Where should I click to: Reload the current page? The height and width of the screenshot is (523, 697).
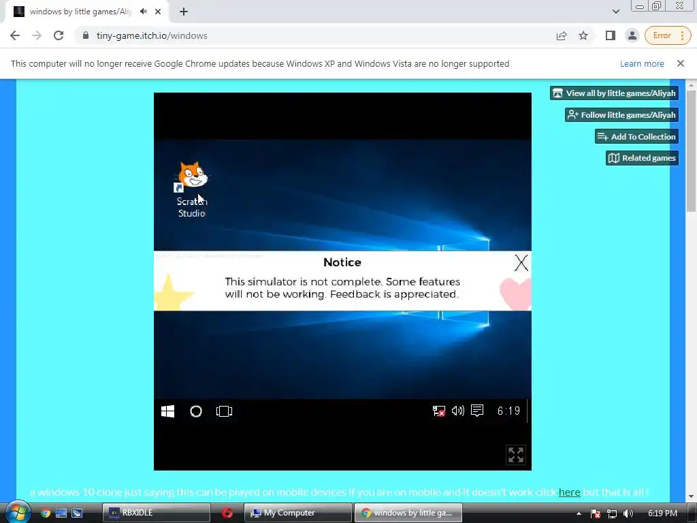point(59,35)
